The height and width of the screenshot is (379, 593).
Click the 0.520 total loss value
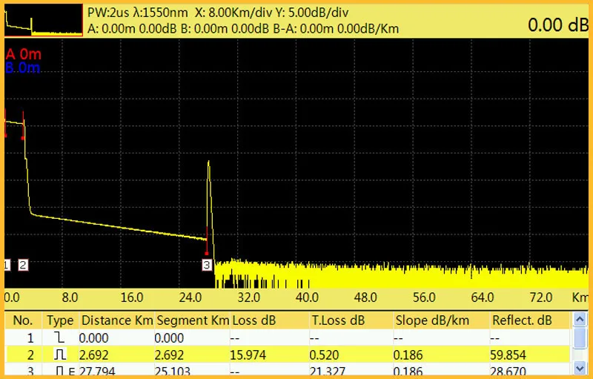[x=324, y=355]
